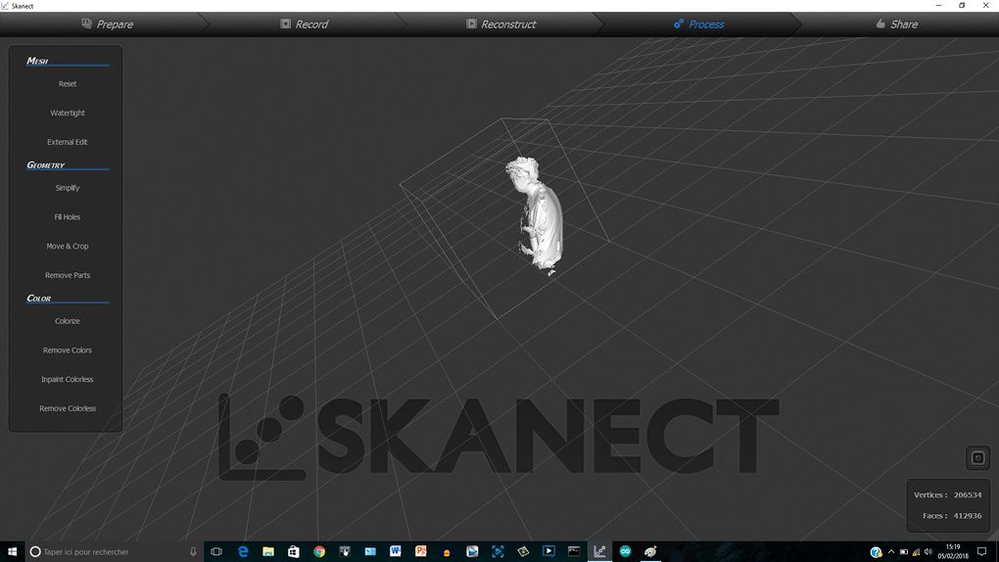Click the Windows search box
Viewport: 999px width, 562px height.
(108, 552)
